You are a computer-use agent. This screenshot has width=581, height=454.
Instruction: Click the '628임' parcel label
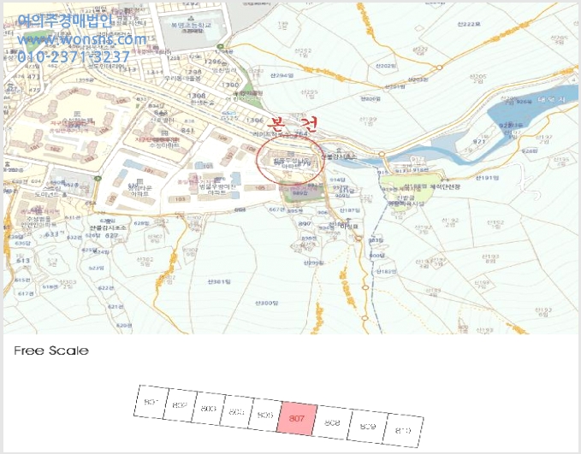pos(141,223)
